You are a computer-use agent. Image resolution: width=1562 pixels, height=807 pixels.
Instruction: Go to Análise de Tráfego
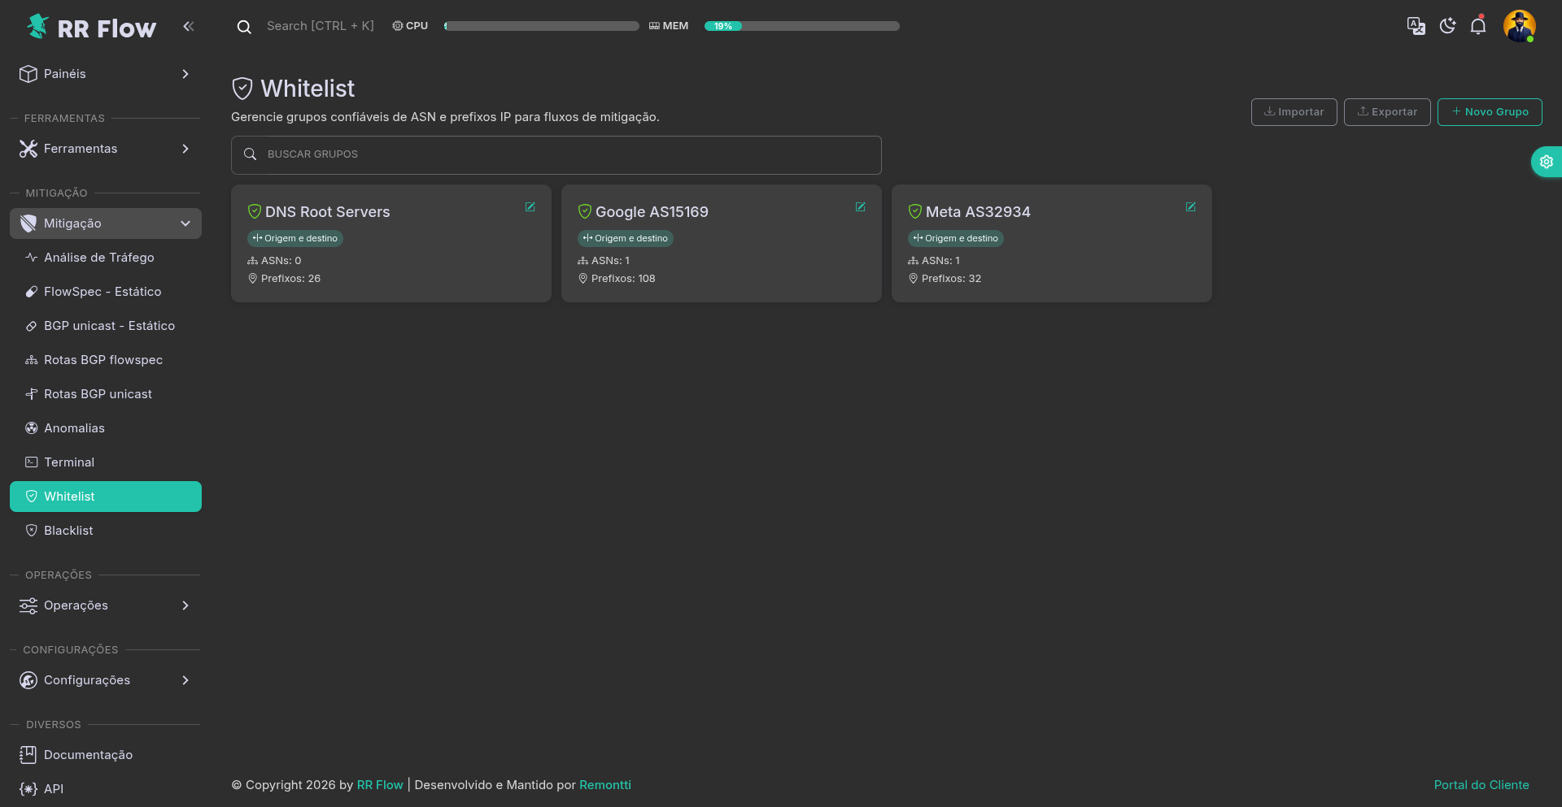click(98, 258)
